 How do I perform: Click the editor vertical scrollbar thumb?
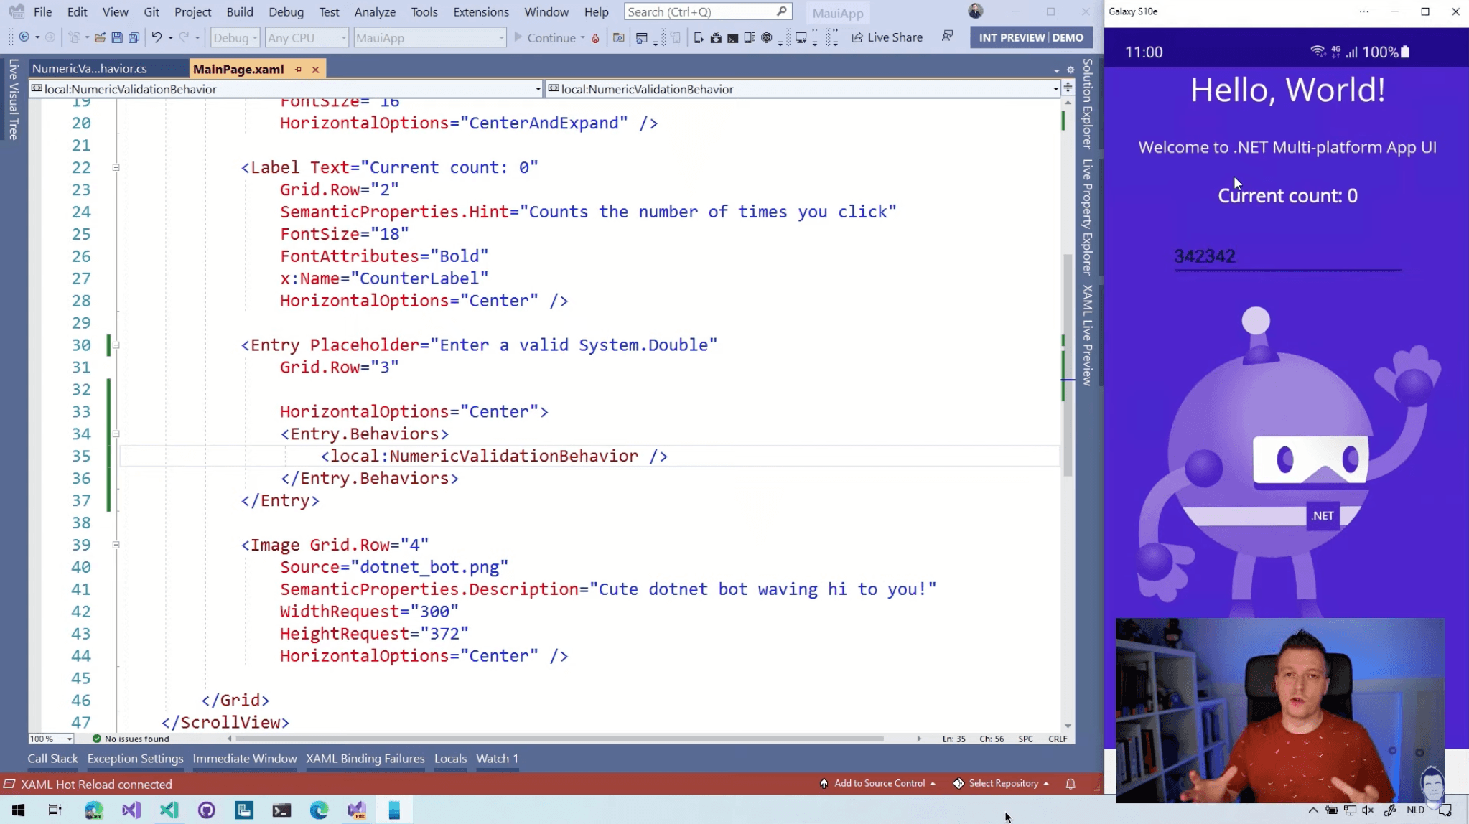tap(1068, 366)
